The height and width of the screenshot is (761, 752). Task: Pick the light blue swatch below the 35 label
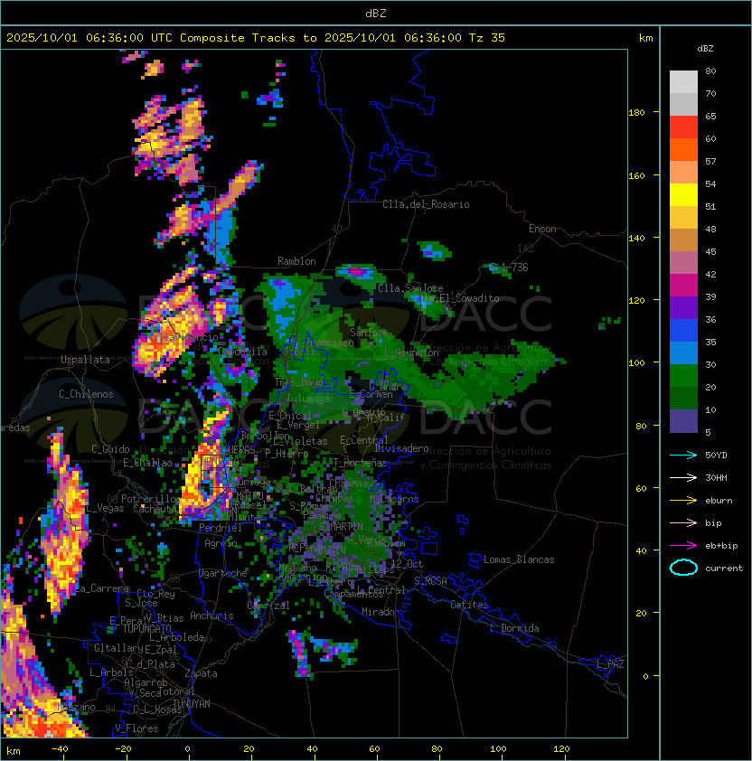[683, 353]
